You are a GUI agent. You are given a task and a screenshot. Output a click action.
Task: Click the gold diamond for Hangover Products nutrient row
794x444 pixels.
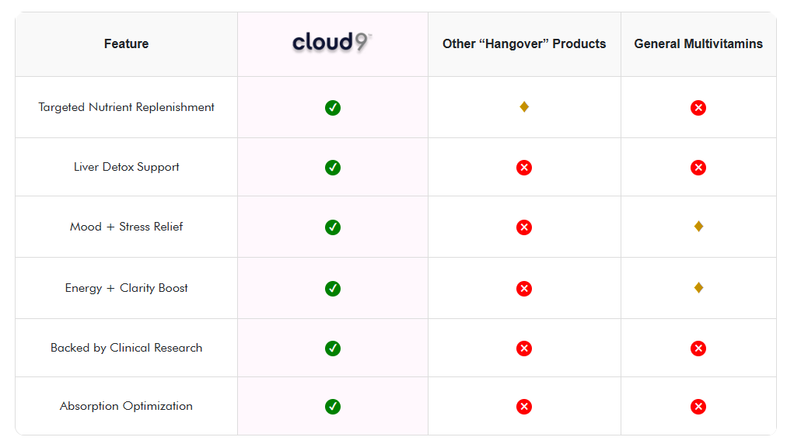(x=524, y=107)
